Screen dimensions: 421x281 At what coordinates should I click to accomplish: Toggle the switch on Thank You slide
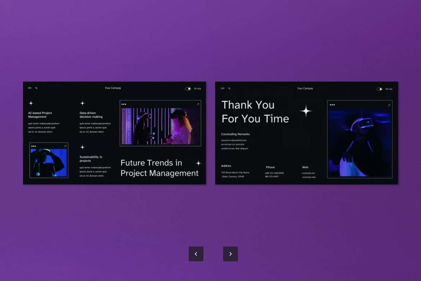(x=380, y=89)
